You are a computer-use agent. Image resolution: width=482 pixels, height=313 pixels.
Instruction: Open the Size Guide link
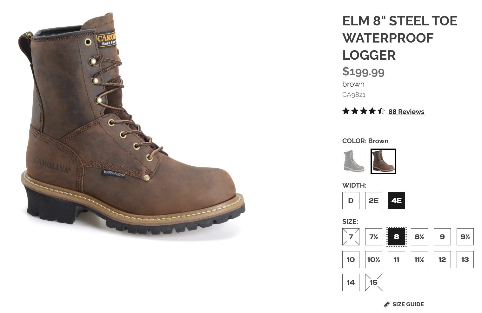click(408, 304)
